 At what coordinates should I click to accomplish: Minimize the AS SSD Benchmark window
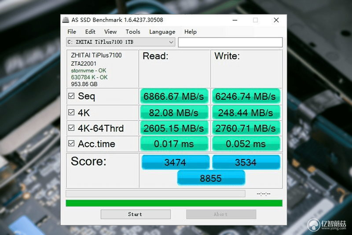235,20
